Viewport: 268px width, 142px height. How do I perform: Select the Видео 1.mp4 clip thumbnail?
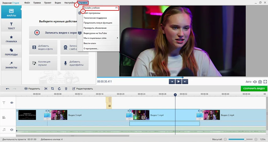[141, 115]
